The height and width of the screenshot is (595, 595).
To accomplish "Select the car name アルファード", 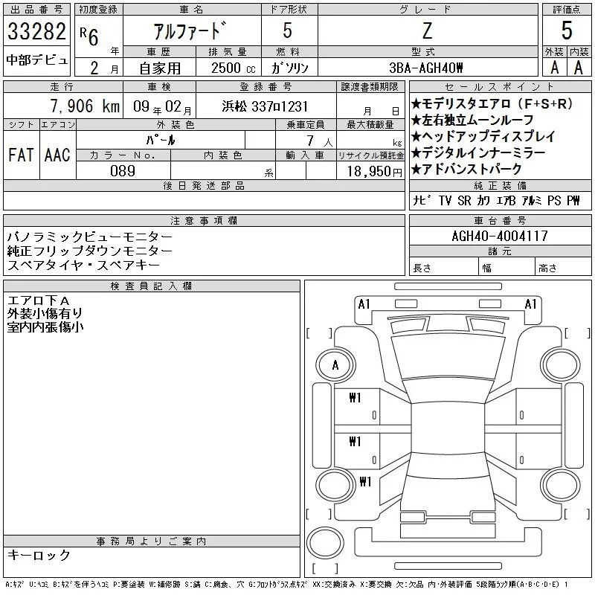I will coord(190,30).
